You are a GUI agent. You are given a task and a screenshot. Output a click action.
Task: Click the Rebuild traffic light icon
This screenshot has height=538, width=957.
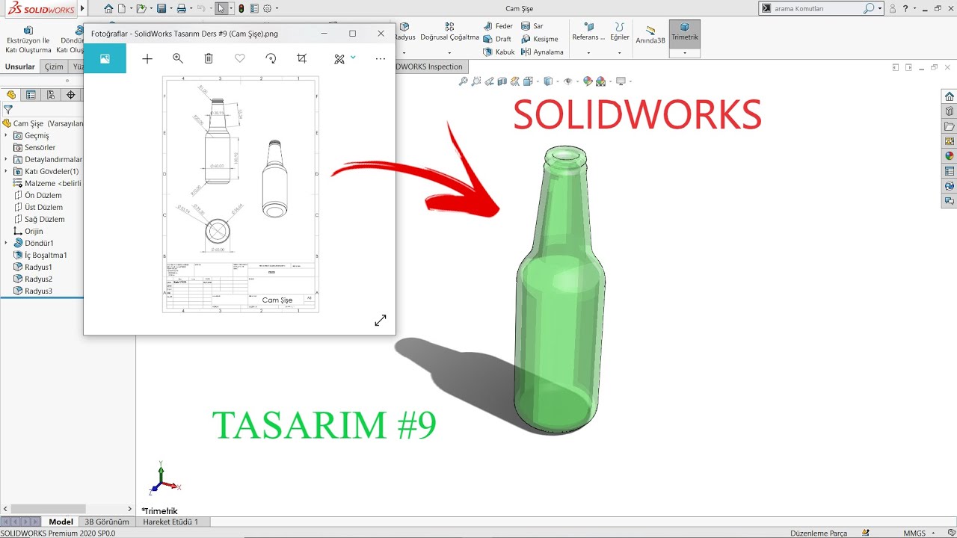[x=241, y=9]
